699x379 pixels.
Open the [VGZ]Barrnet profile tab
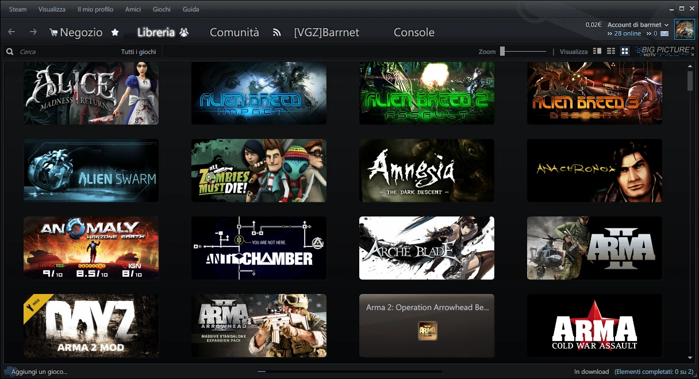coord(326,32)
